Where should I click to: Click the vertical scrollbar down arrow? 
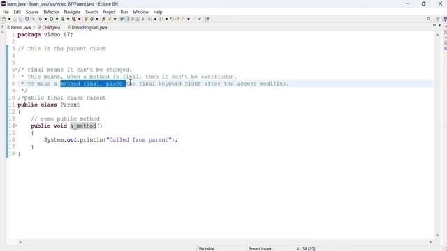coord(437,236)
